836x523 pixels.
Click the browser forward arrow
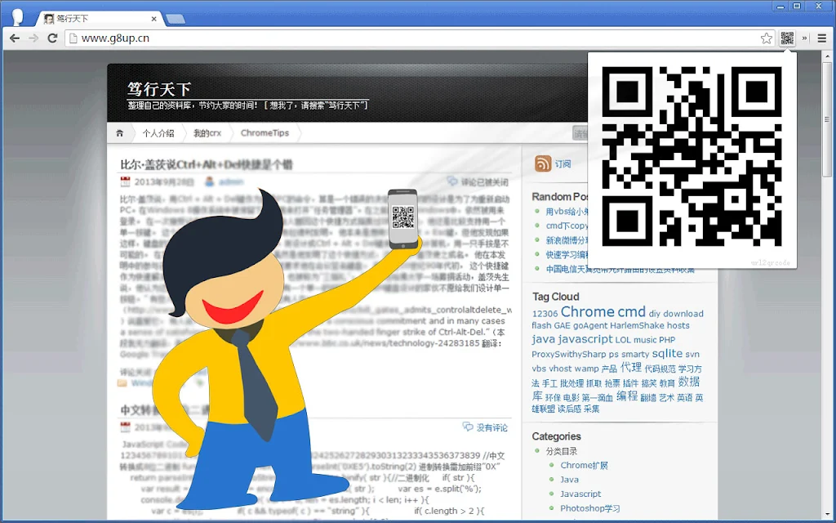pyautogui.click(x=33, y=38)
